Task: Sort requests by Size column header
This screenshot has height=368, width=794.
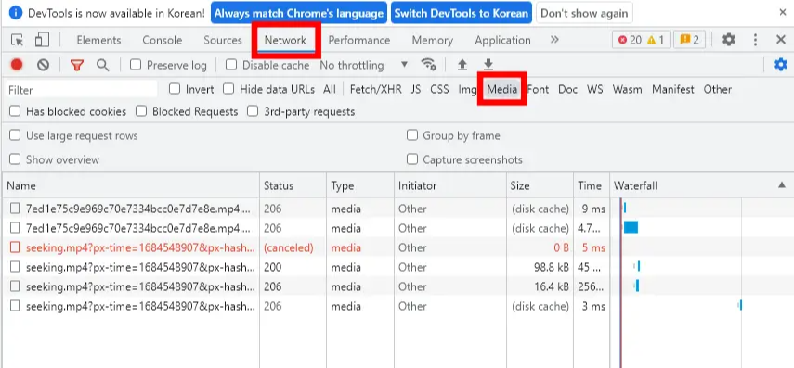Action: tap(540, 185)
